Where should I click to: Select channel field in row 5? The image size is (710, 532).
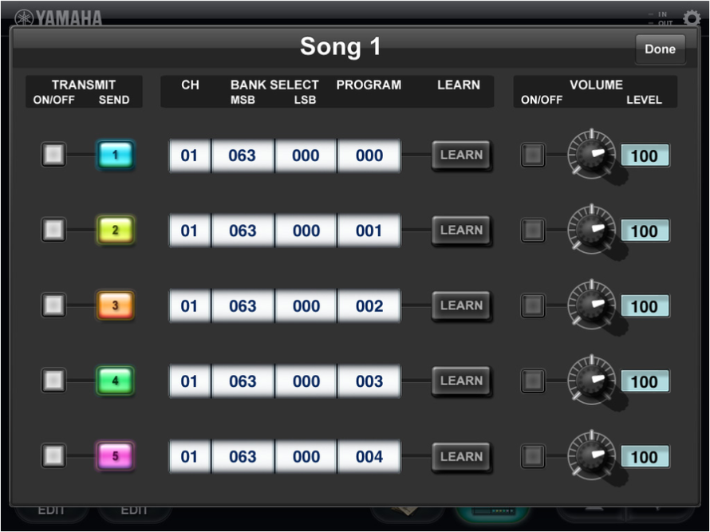[189, 456]
